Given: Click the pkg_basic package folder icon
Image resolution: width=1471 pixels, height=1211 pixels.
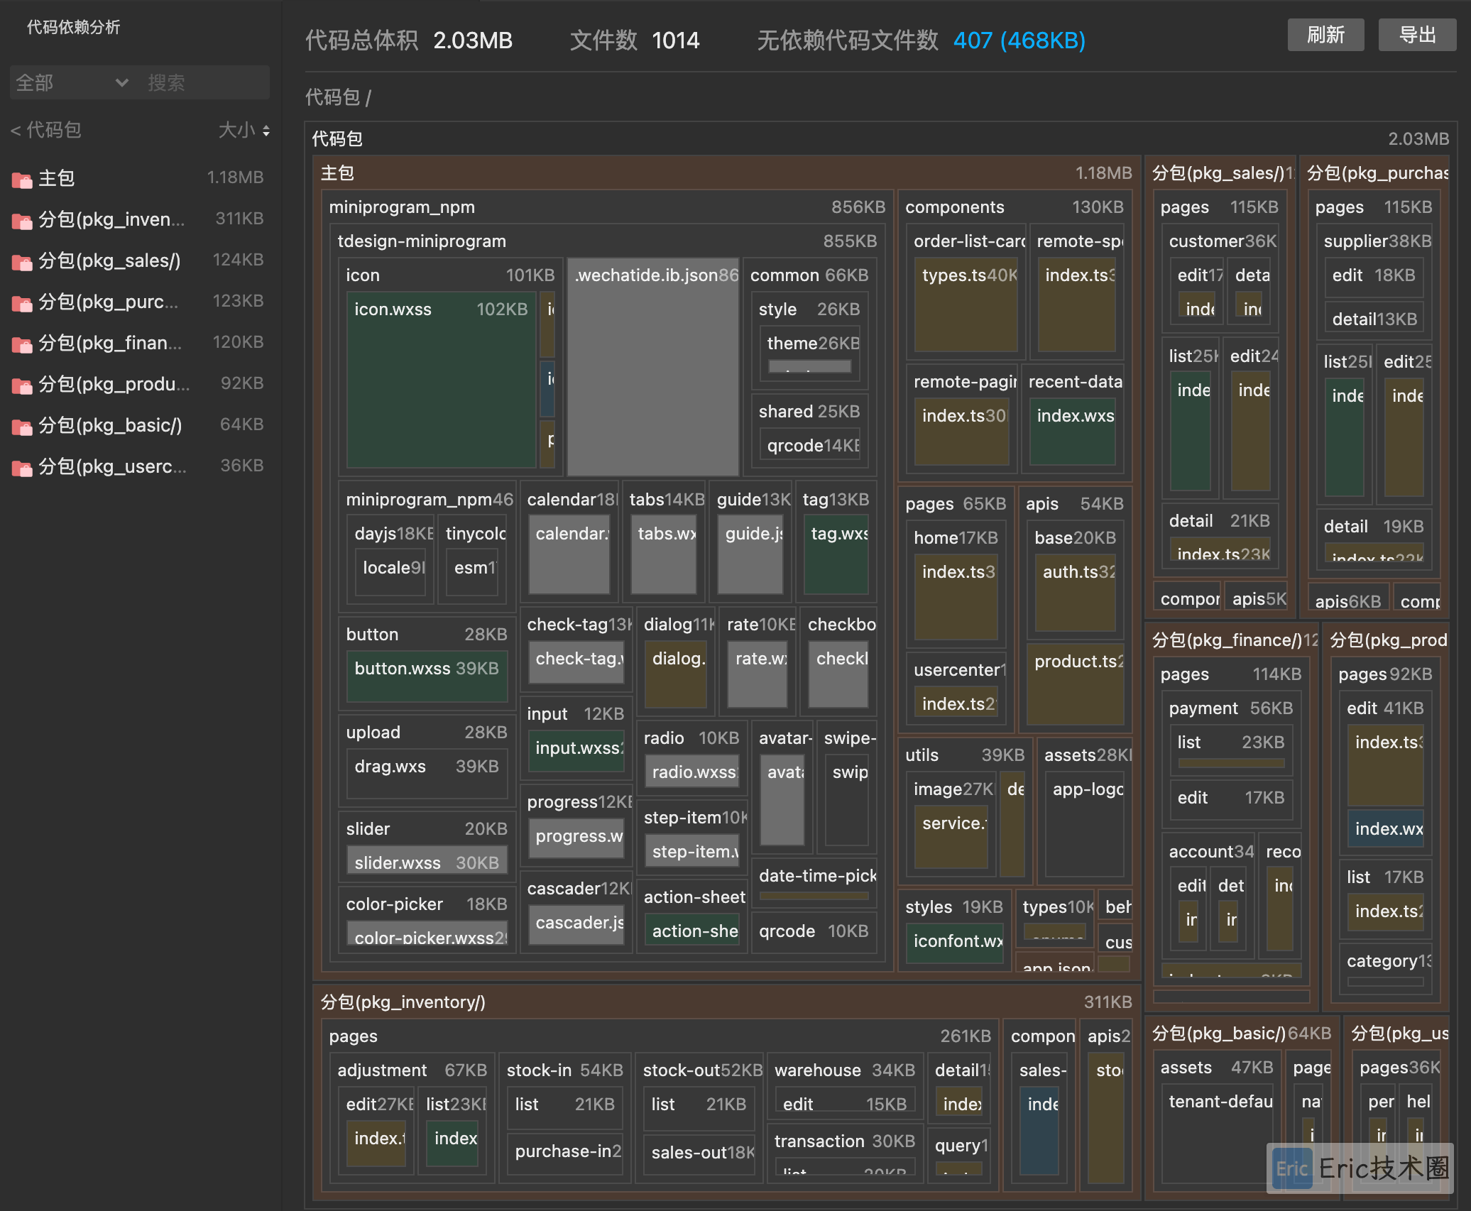Looking at the screenshot, I should (x=22, y=427).
